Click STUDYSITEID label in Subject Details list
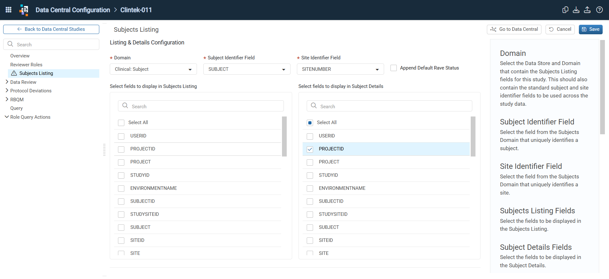The height and width of the screenshot is (279, 609). 333,214
